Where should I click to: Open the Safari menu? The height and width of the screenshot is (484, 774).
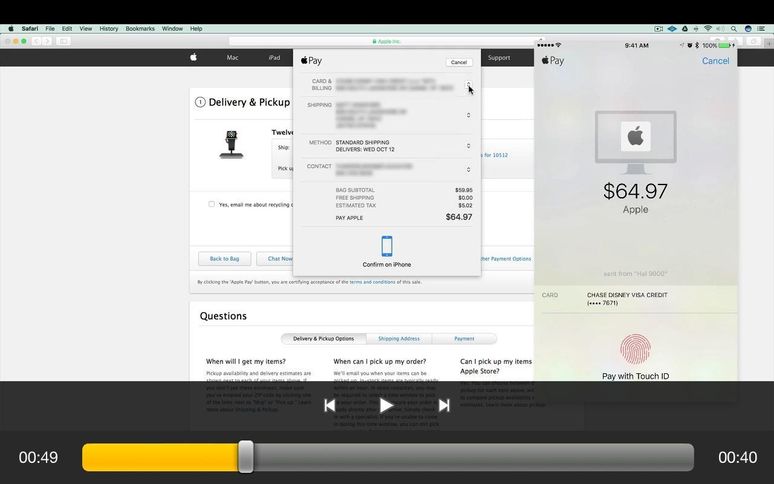(30, 28)
